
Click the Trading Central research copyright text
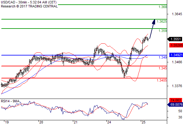coord(29,6)
